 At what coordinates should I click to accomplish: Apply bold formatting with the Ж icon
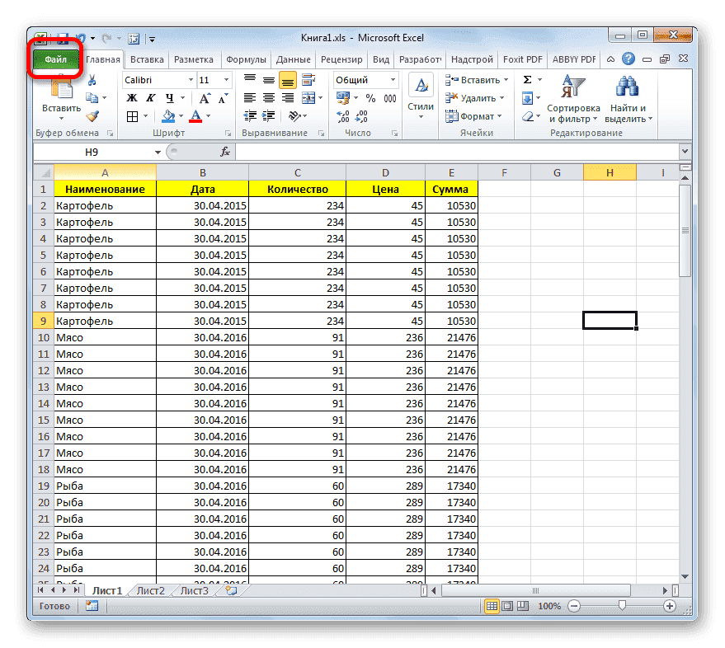(x=132, y=97)
